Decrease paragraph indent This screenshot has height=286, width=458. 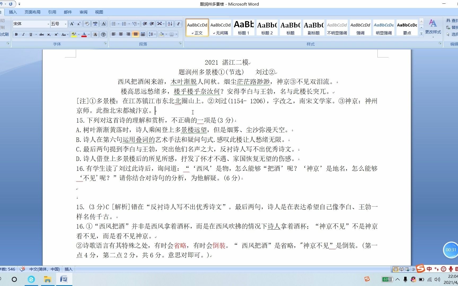145,24
